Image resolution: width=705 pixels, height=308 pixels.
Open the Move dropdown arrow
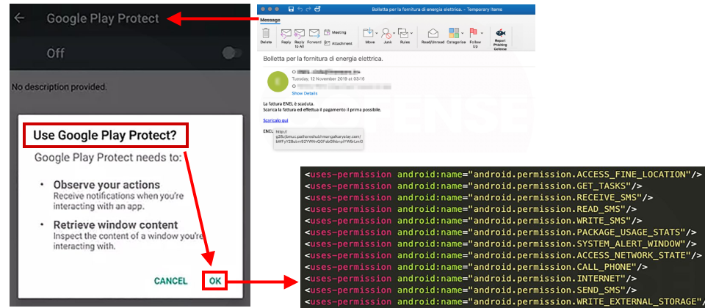click(x=376, y=33)
